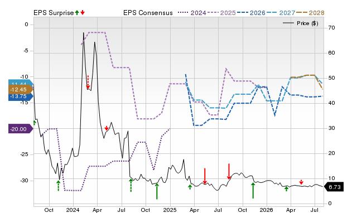The image size is (357, 213).
Task: Click the 2026 label on the x-axis
Action: (267, 210)
